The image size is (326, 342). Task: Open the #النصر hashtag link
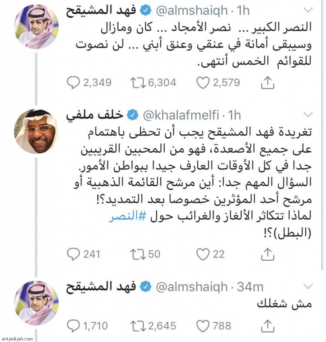pos(127,216)
